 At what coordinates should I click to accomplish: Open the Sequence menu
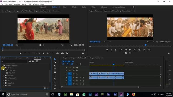17,4
